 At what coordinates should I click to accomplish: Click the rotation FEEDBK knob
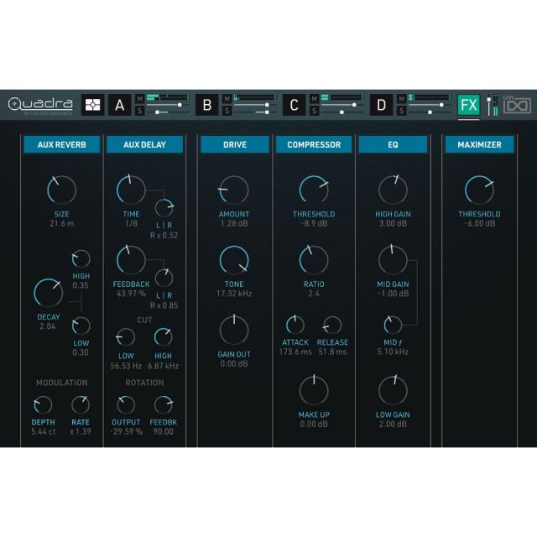click(x=164, y=405)
